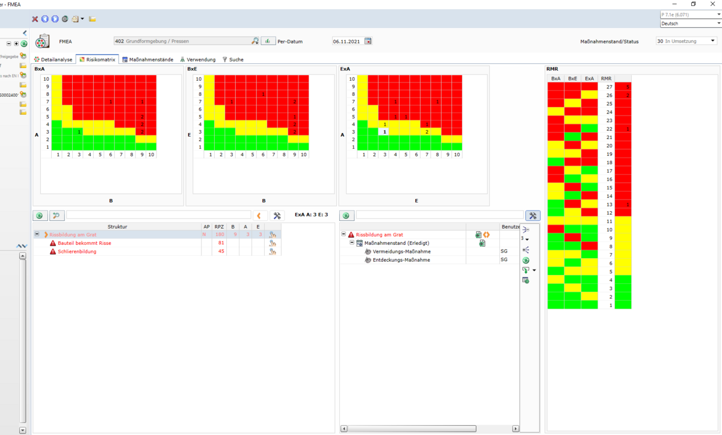
Task: Click the filter field in measures panel
Action: (x=440, y=215)
